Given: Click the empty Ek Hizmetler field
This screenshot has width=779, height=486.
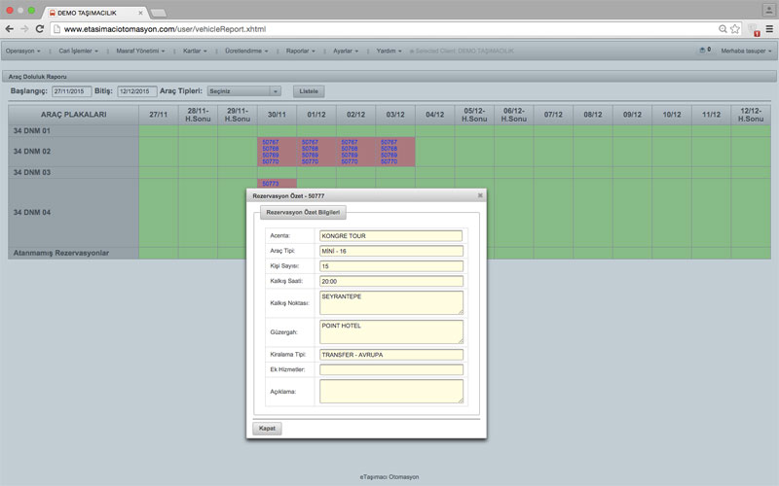Looking at the screenshot, I should 391,369.
